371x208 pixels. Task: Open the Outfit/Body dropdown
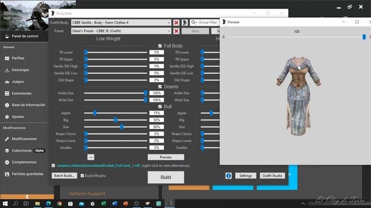pos(121,23)
